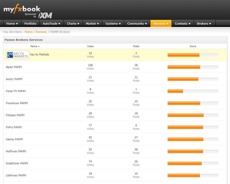Open the FXOpen PAMM review
The height and width of the screenshot is (184, 230).
[x=15, y=115]
